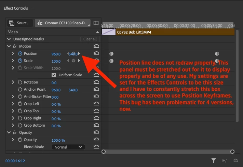243x167 pixels.
Task: Reset the Crop Right parameter
Action: tap(96, 118)
